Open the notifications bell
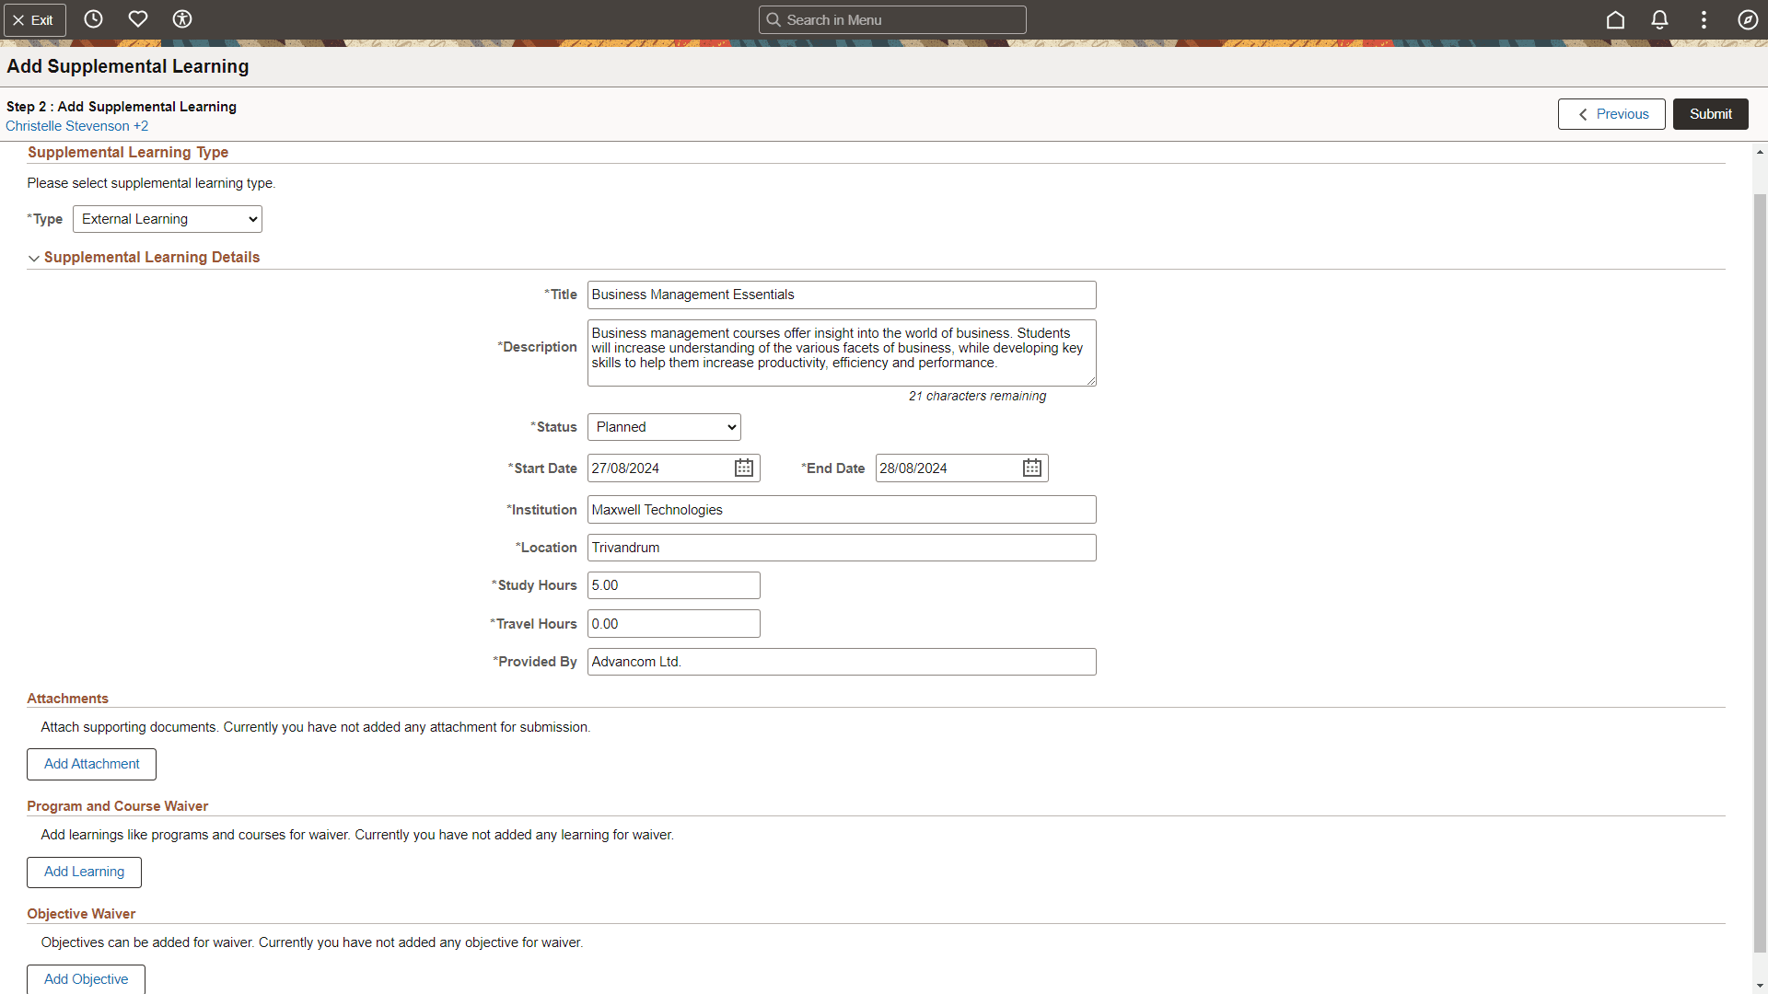Viewport: 1768px width, 994px height. 1658,18
